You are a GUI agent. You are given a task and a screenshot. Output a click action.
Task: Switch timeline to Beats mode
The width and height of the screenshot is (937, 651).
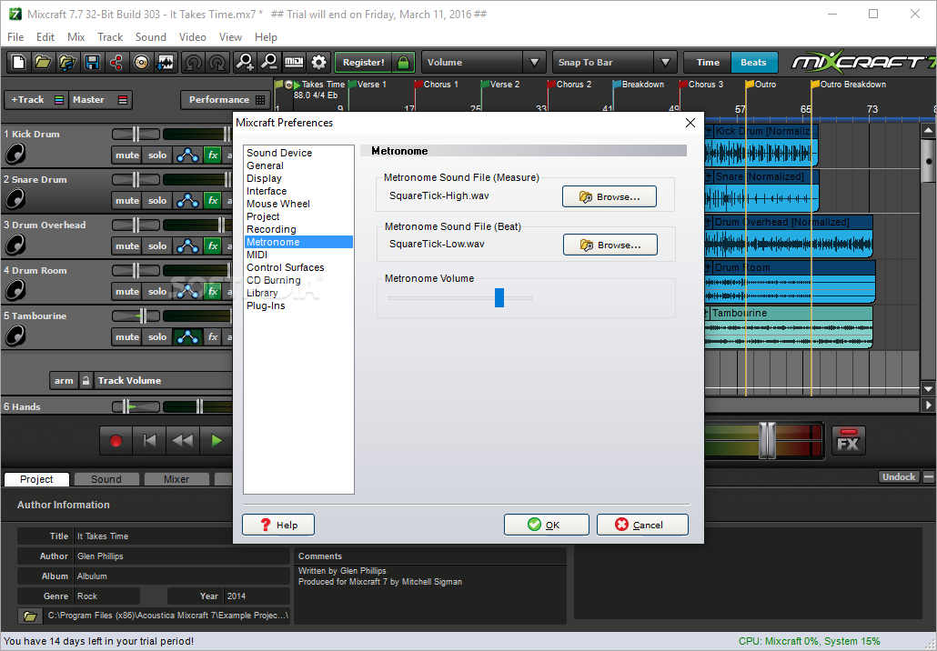(x=753, y=62)
